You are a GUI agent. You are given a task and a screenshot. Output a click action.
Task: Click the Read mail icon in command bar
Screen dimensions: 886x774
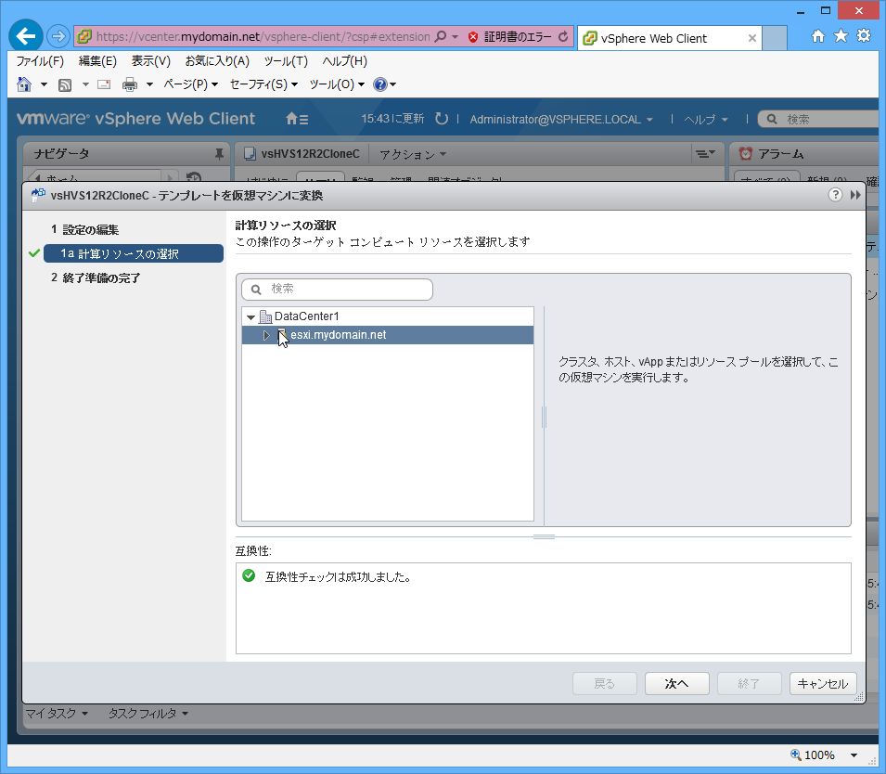coord(104,84)
